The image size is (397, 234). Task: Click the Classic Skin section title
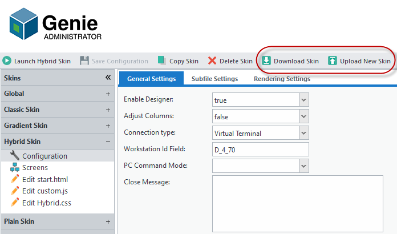[x=22, y=110]
